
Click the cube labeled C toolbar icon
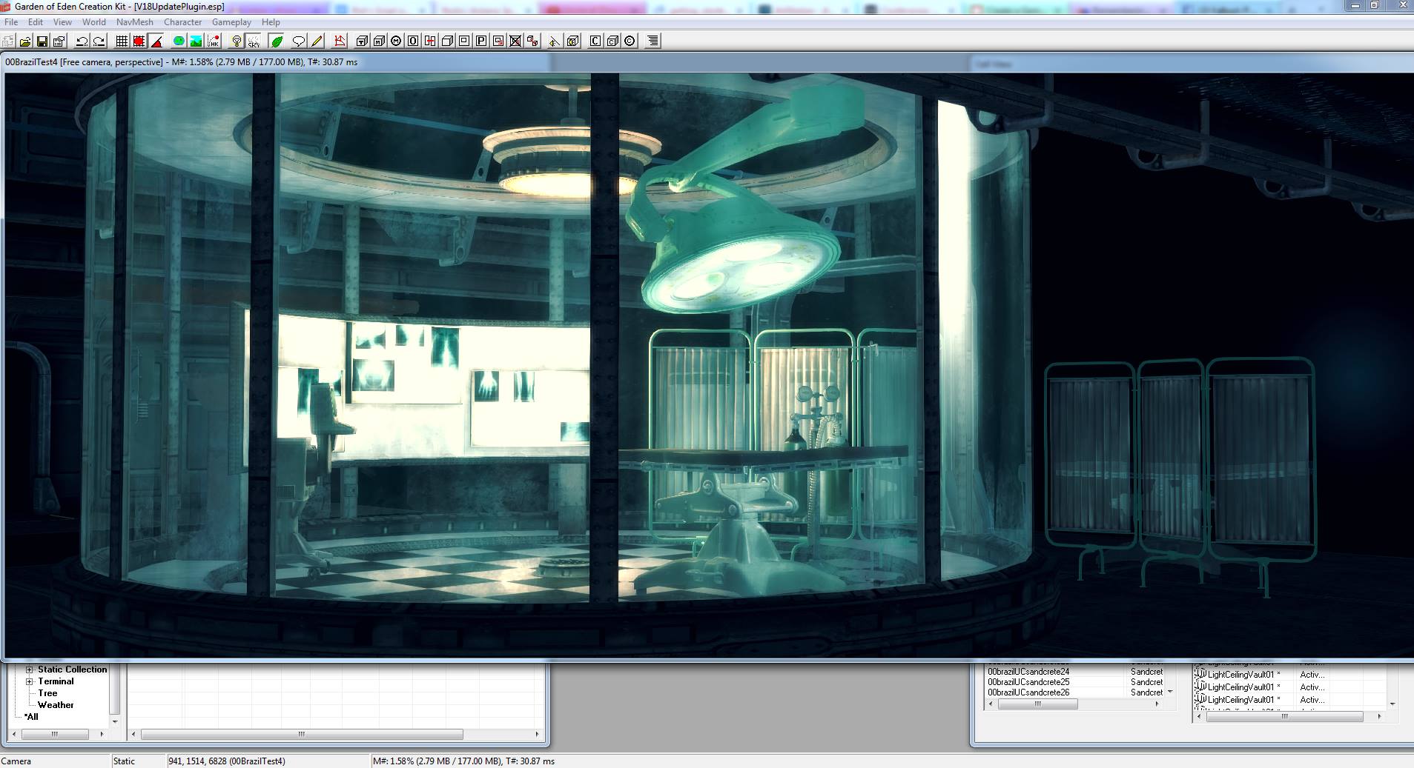612,41
